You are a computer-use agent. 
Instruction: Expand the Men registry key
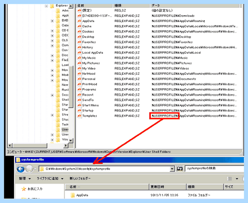tap(52, 71)
